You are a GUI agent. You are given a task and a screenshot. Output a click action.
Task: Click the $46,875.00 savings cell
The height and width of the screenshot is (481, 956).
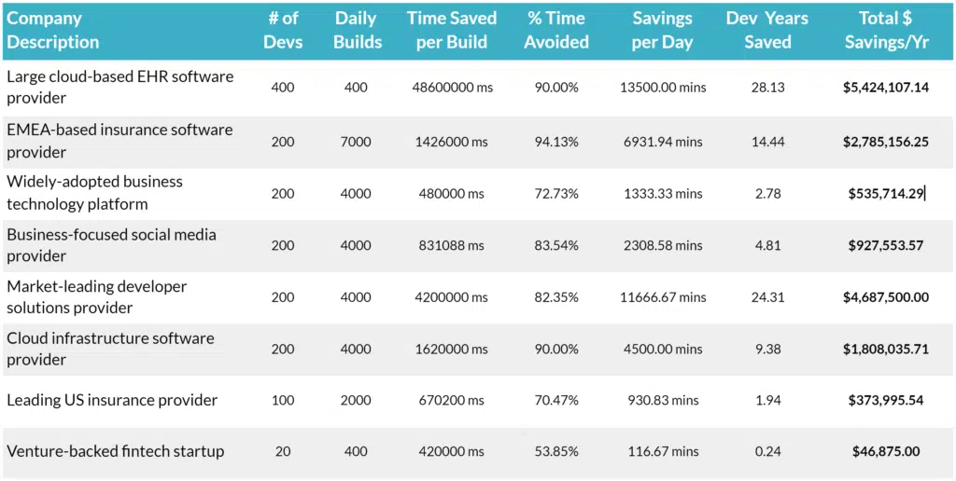pos(886,452)
